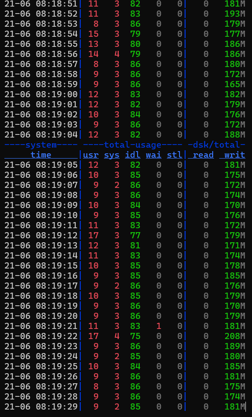Click the 177M write value

[235, 34]
